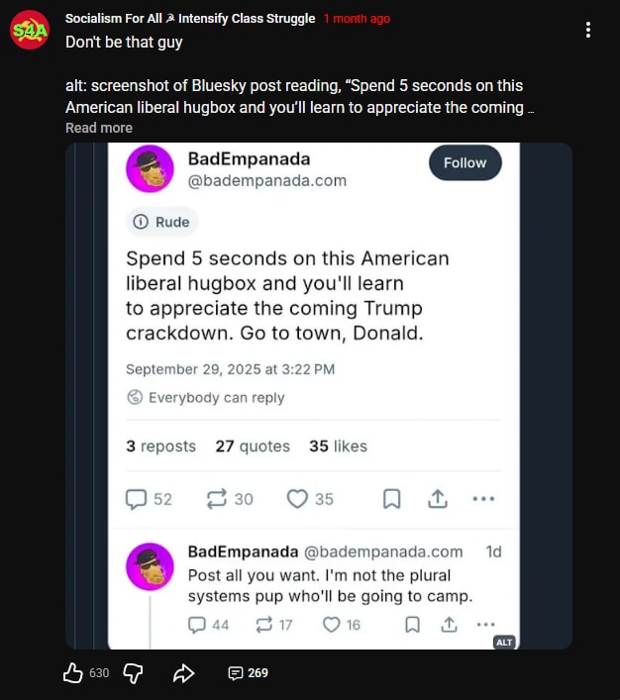Screen dimensions: 620x700
Task: Click the '1 month ago' timestamp
Action: click(x=357, y=19)
